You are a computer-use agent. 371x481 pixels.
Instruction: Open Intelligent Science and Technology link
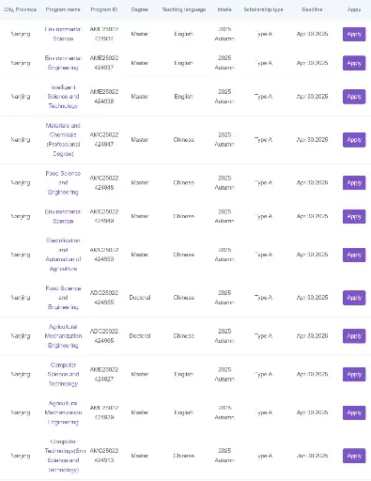pos(63,97)
